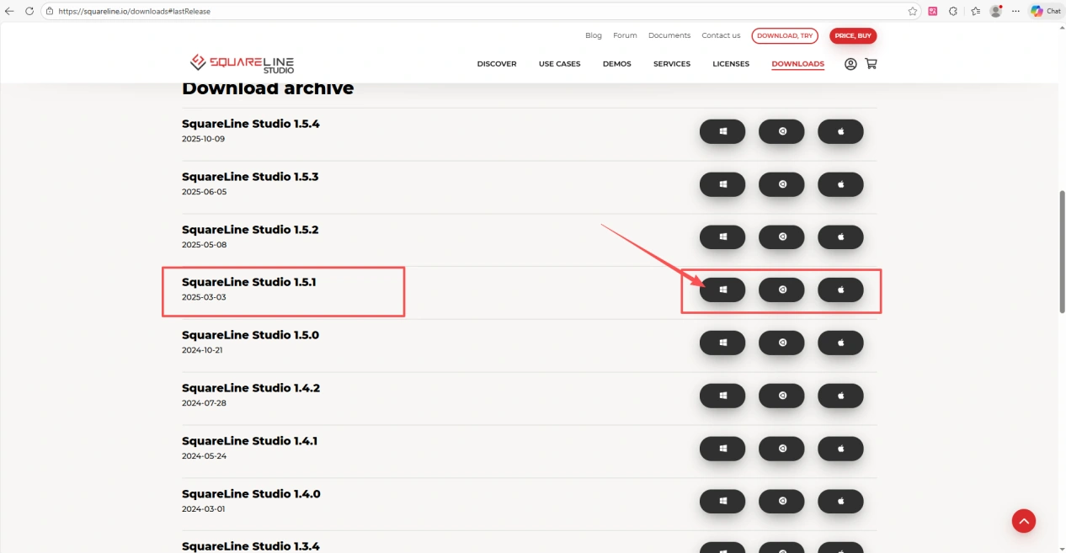Get the 1.5.0 Windows installer
Screen dimensions: 1066x553
pos(722,343)
